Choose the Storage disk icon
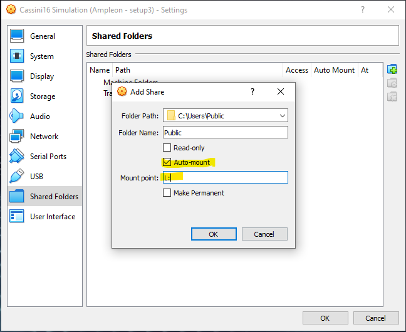 tap(17, 96)
